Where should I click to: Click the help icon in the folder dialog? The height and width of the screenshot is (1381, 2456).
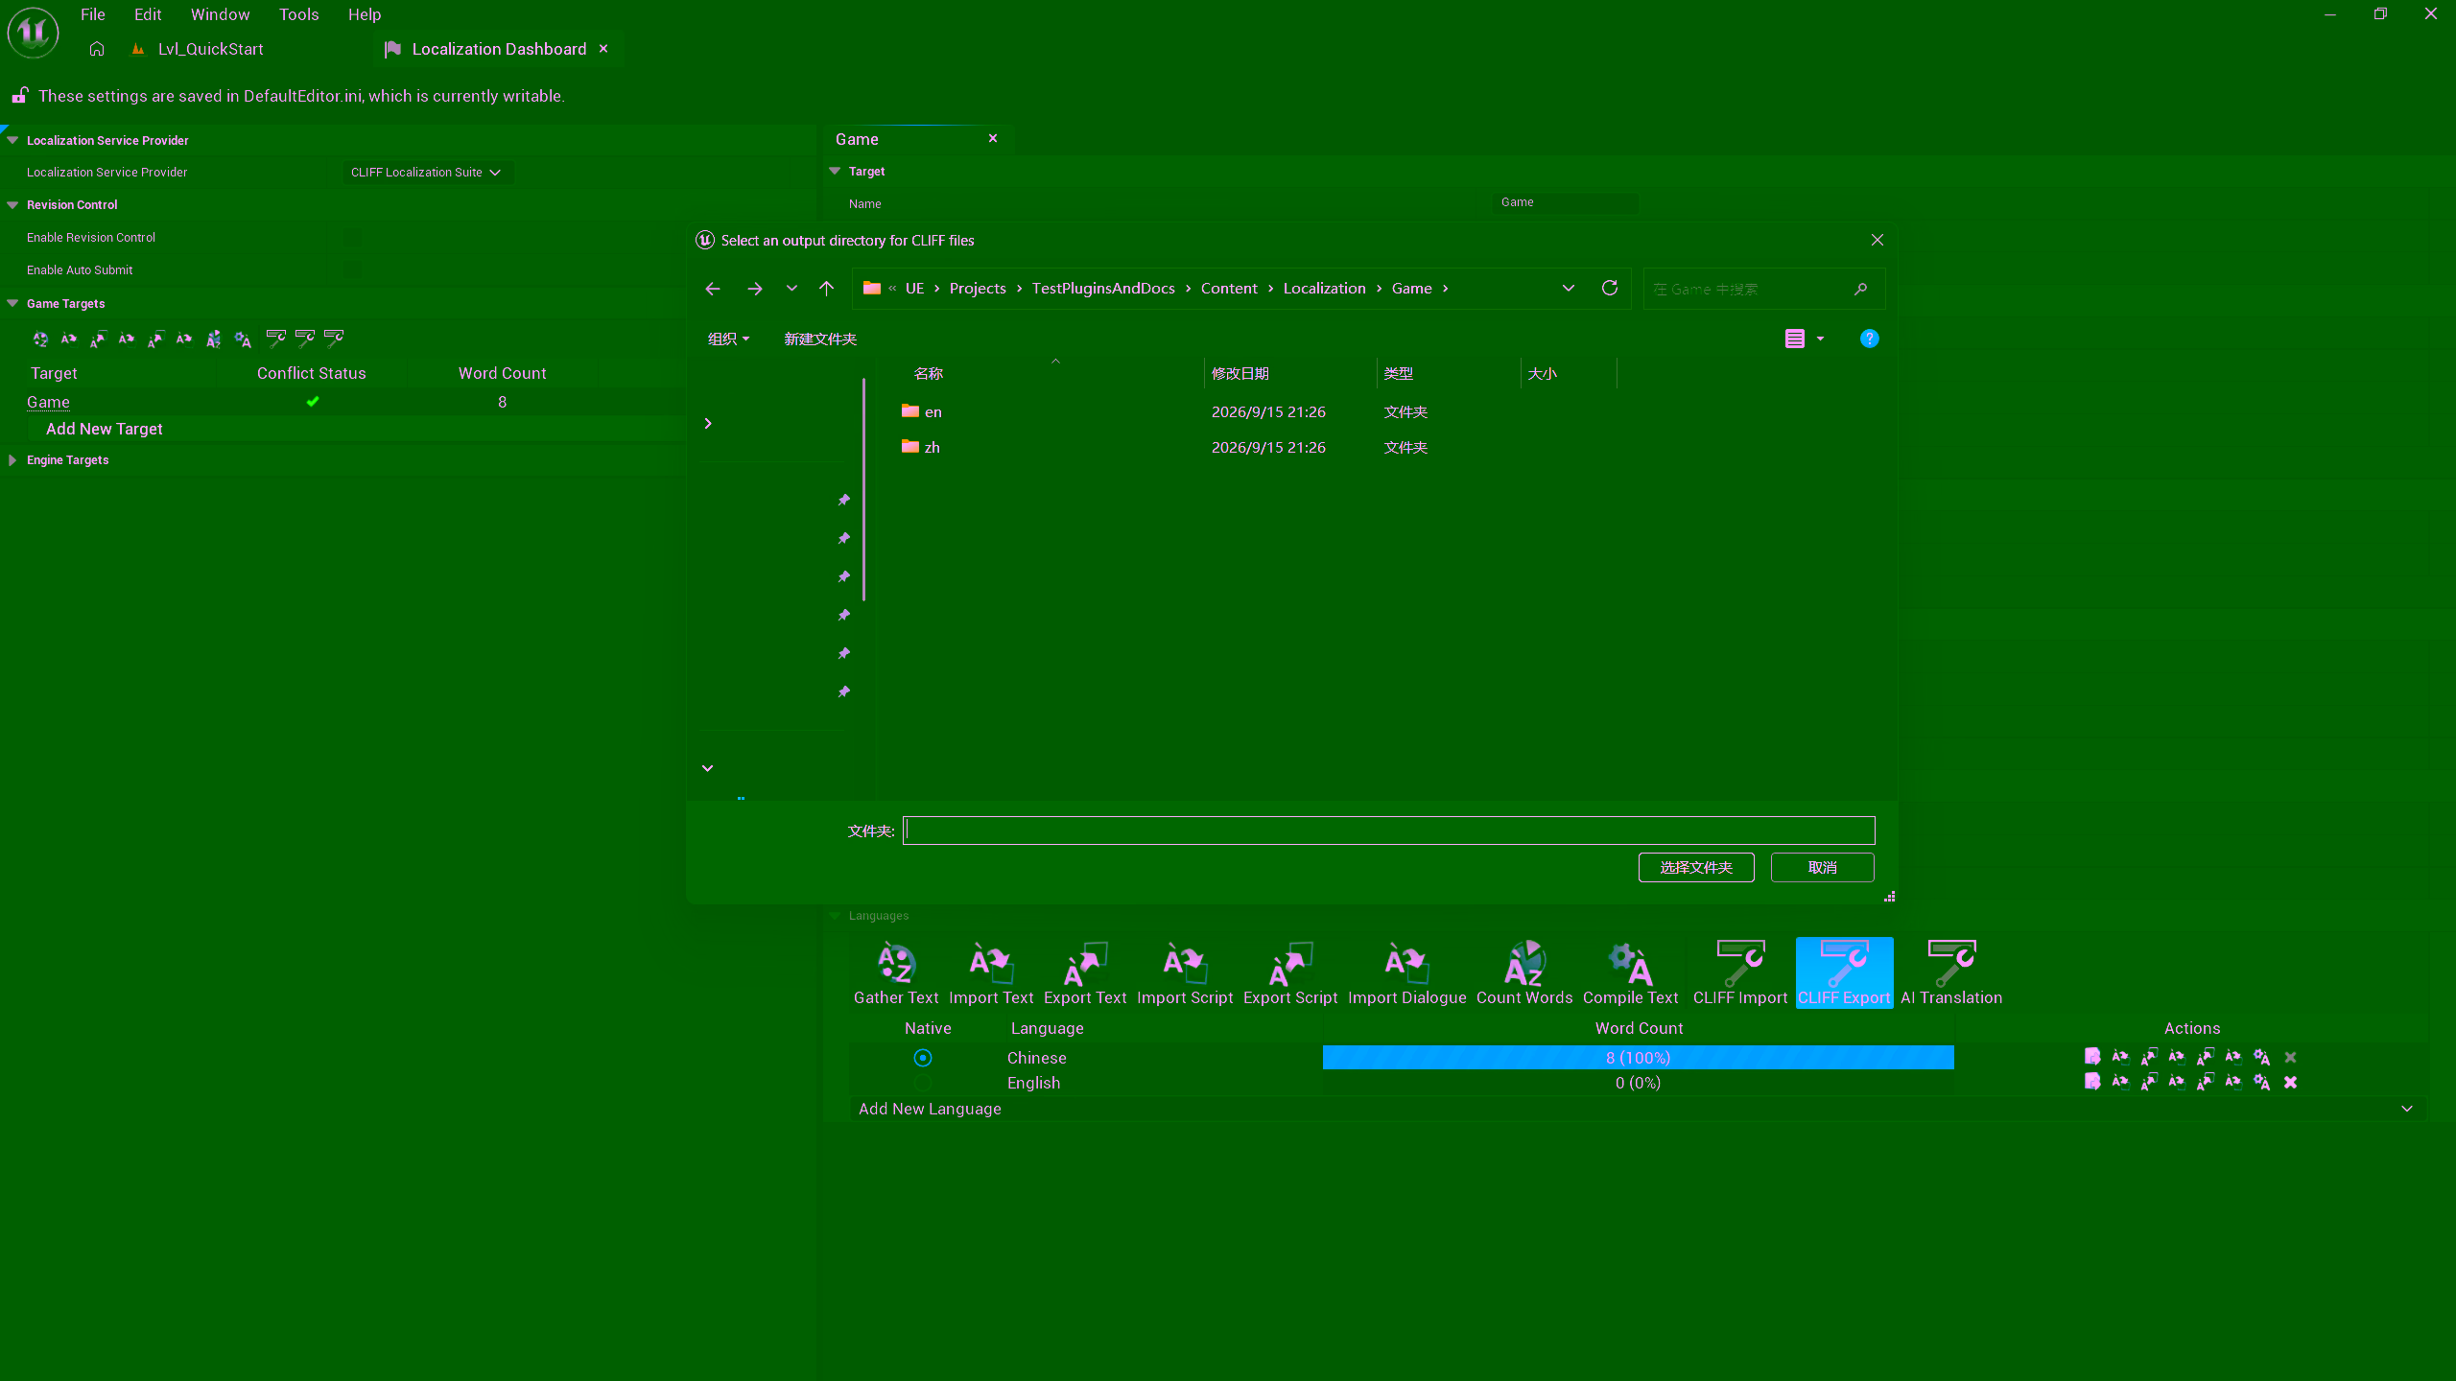(x=1869, y=339)
